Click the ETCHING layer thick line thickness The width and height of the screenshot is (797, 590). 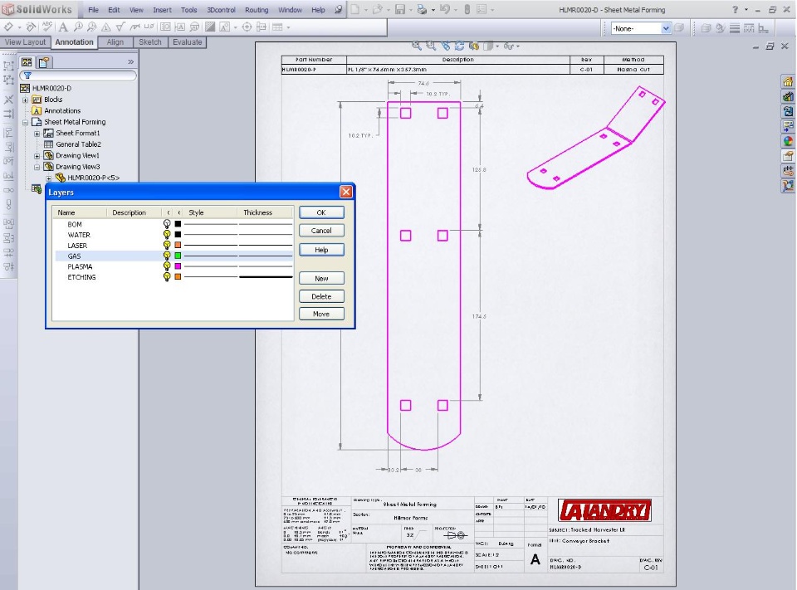266,277
